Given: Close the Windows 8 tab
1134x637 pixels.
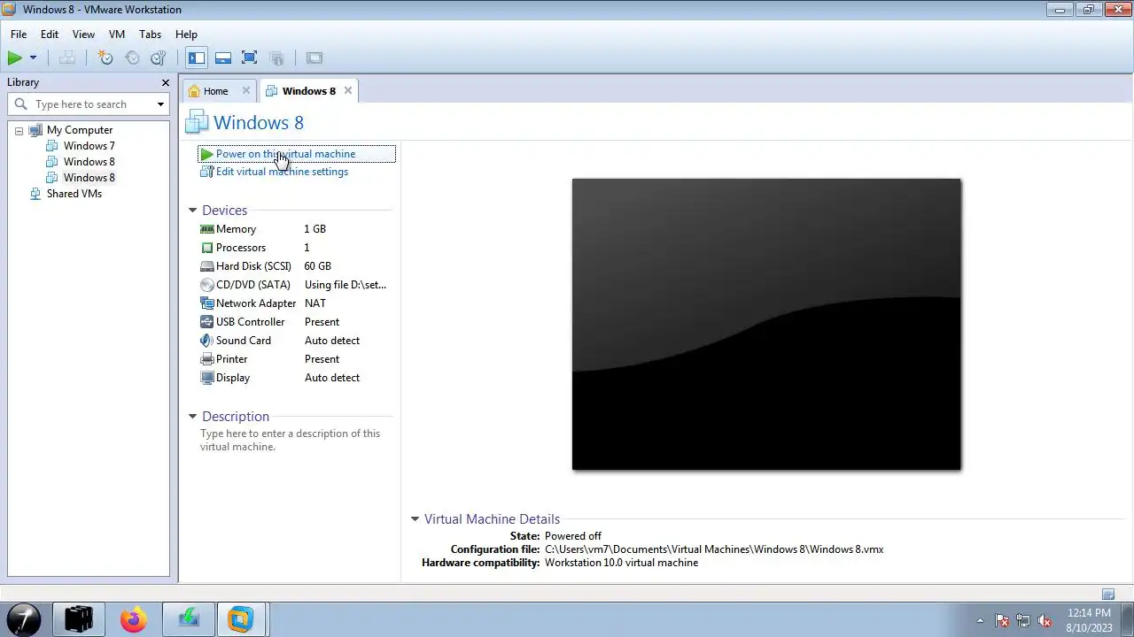Looking at the screenshot, I should [348, 90].
